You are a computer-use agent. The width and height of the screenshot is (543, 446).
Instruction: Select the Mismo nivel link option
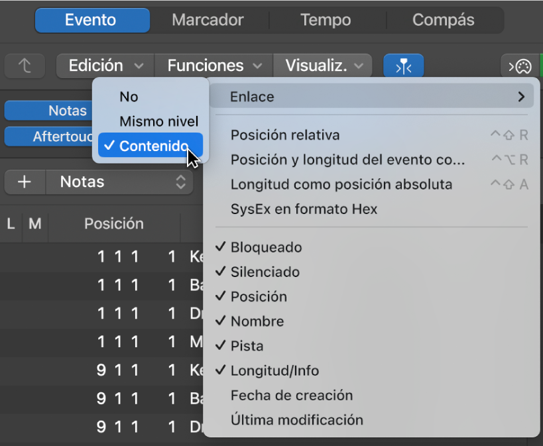[x=158, y=122]
